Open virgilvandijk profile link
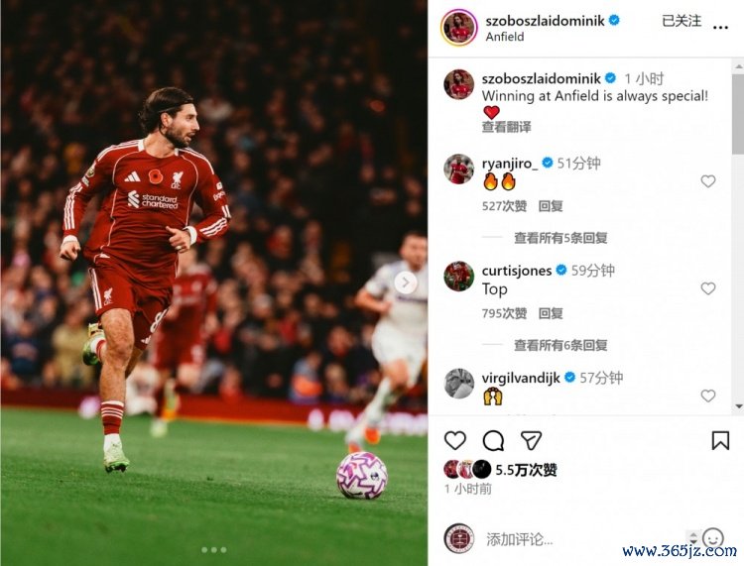 click(521, 378)
